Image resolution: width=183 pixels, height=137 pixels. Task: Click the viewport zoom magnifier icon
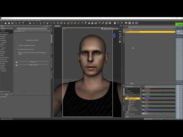(x=120, y=37)
